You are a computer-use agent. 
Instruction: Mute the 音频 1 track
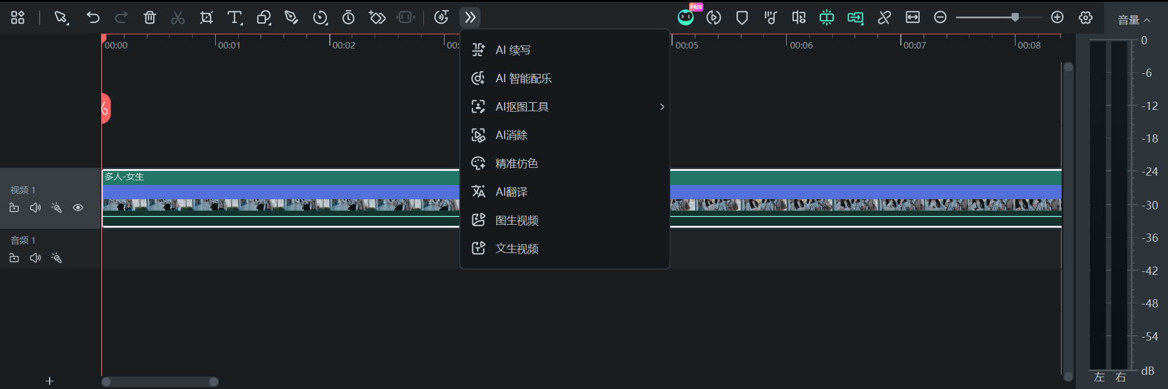[35, 258]
